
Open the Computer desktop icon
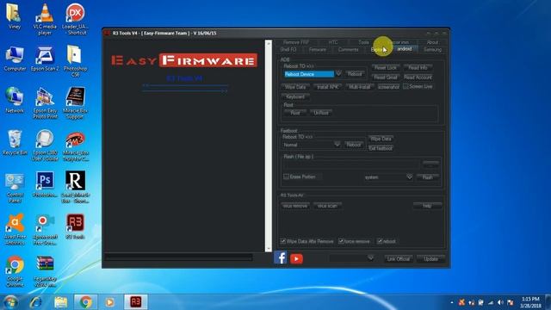coord(15,59)
